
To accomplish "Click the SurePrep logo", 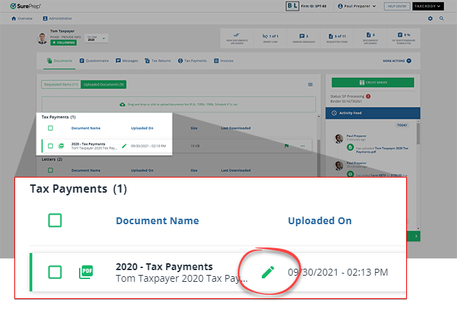I will (25, 6).
